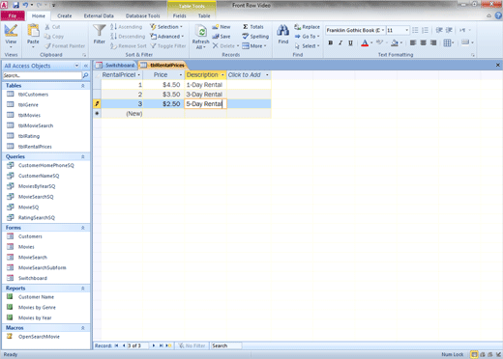The image size is (503, 359).
Task: Open the View button in Views group
Action: pos(11,36)
